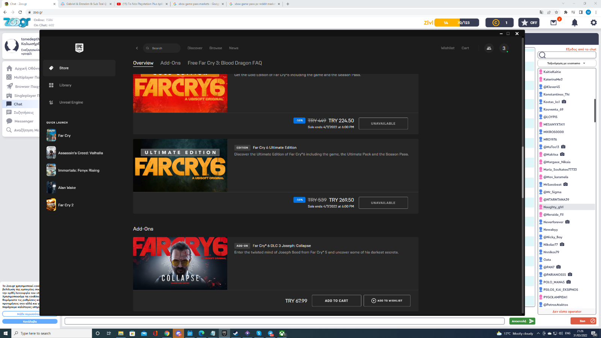Open Epic Games Launcher taskbar icon

pyautogui.click(x=224, y=333)
